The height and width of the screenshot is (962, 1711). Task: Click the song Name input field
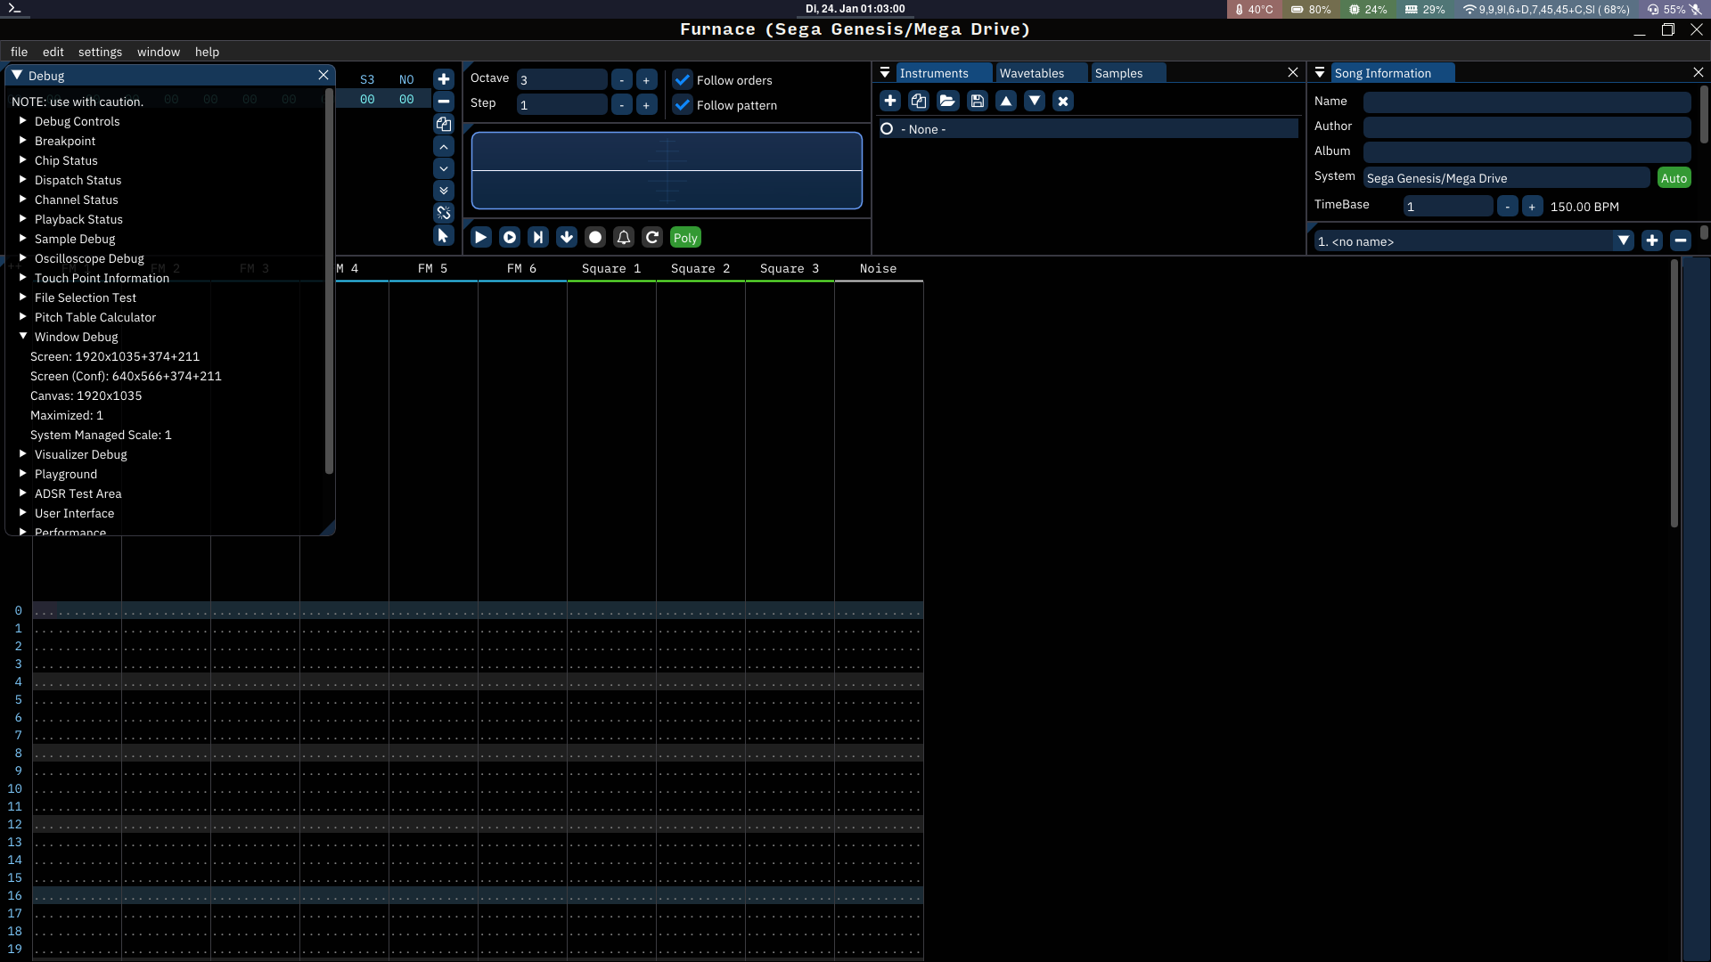1527,102
